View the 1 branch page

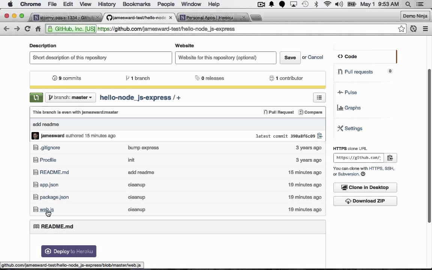(x=138, y=78)
